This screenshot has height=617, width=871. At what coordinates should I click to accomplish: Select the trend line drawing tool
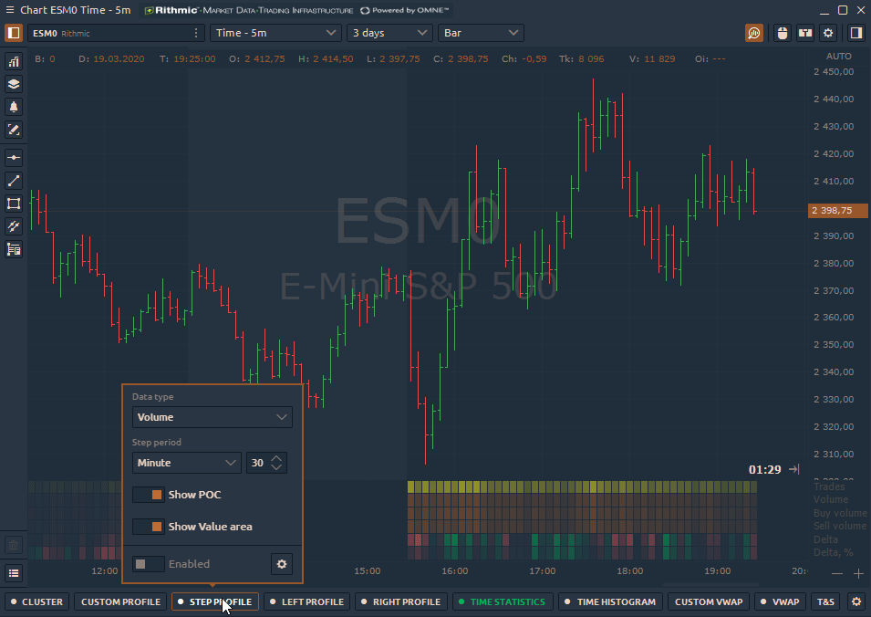click(x=14, y=181)
